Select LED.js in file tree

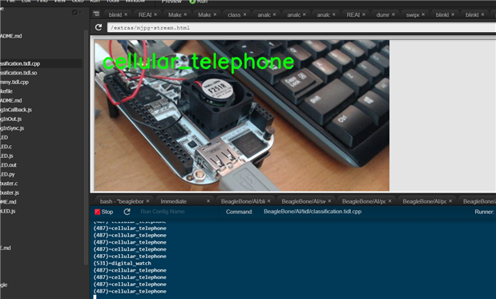(6, 156)
